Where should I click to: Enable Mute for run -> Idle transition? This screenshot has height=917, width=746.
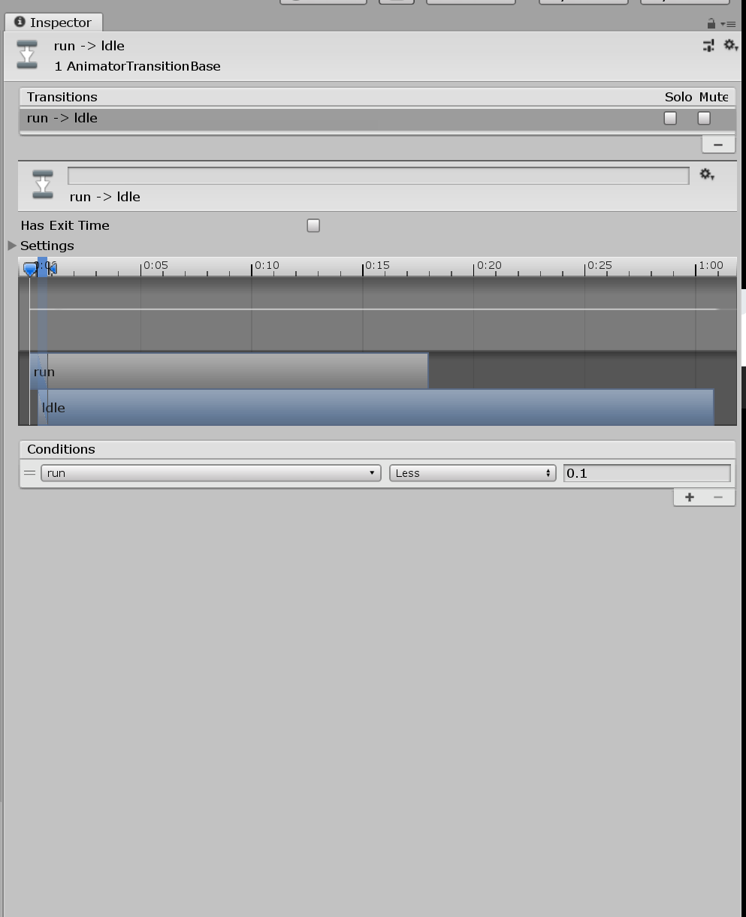(x=704, y=118)
